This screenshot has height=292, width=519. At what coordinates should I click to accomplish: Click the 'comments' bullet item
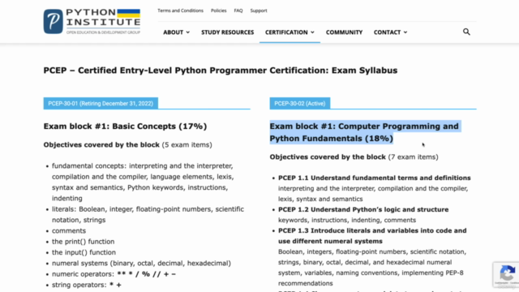[69, 230]
